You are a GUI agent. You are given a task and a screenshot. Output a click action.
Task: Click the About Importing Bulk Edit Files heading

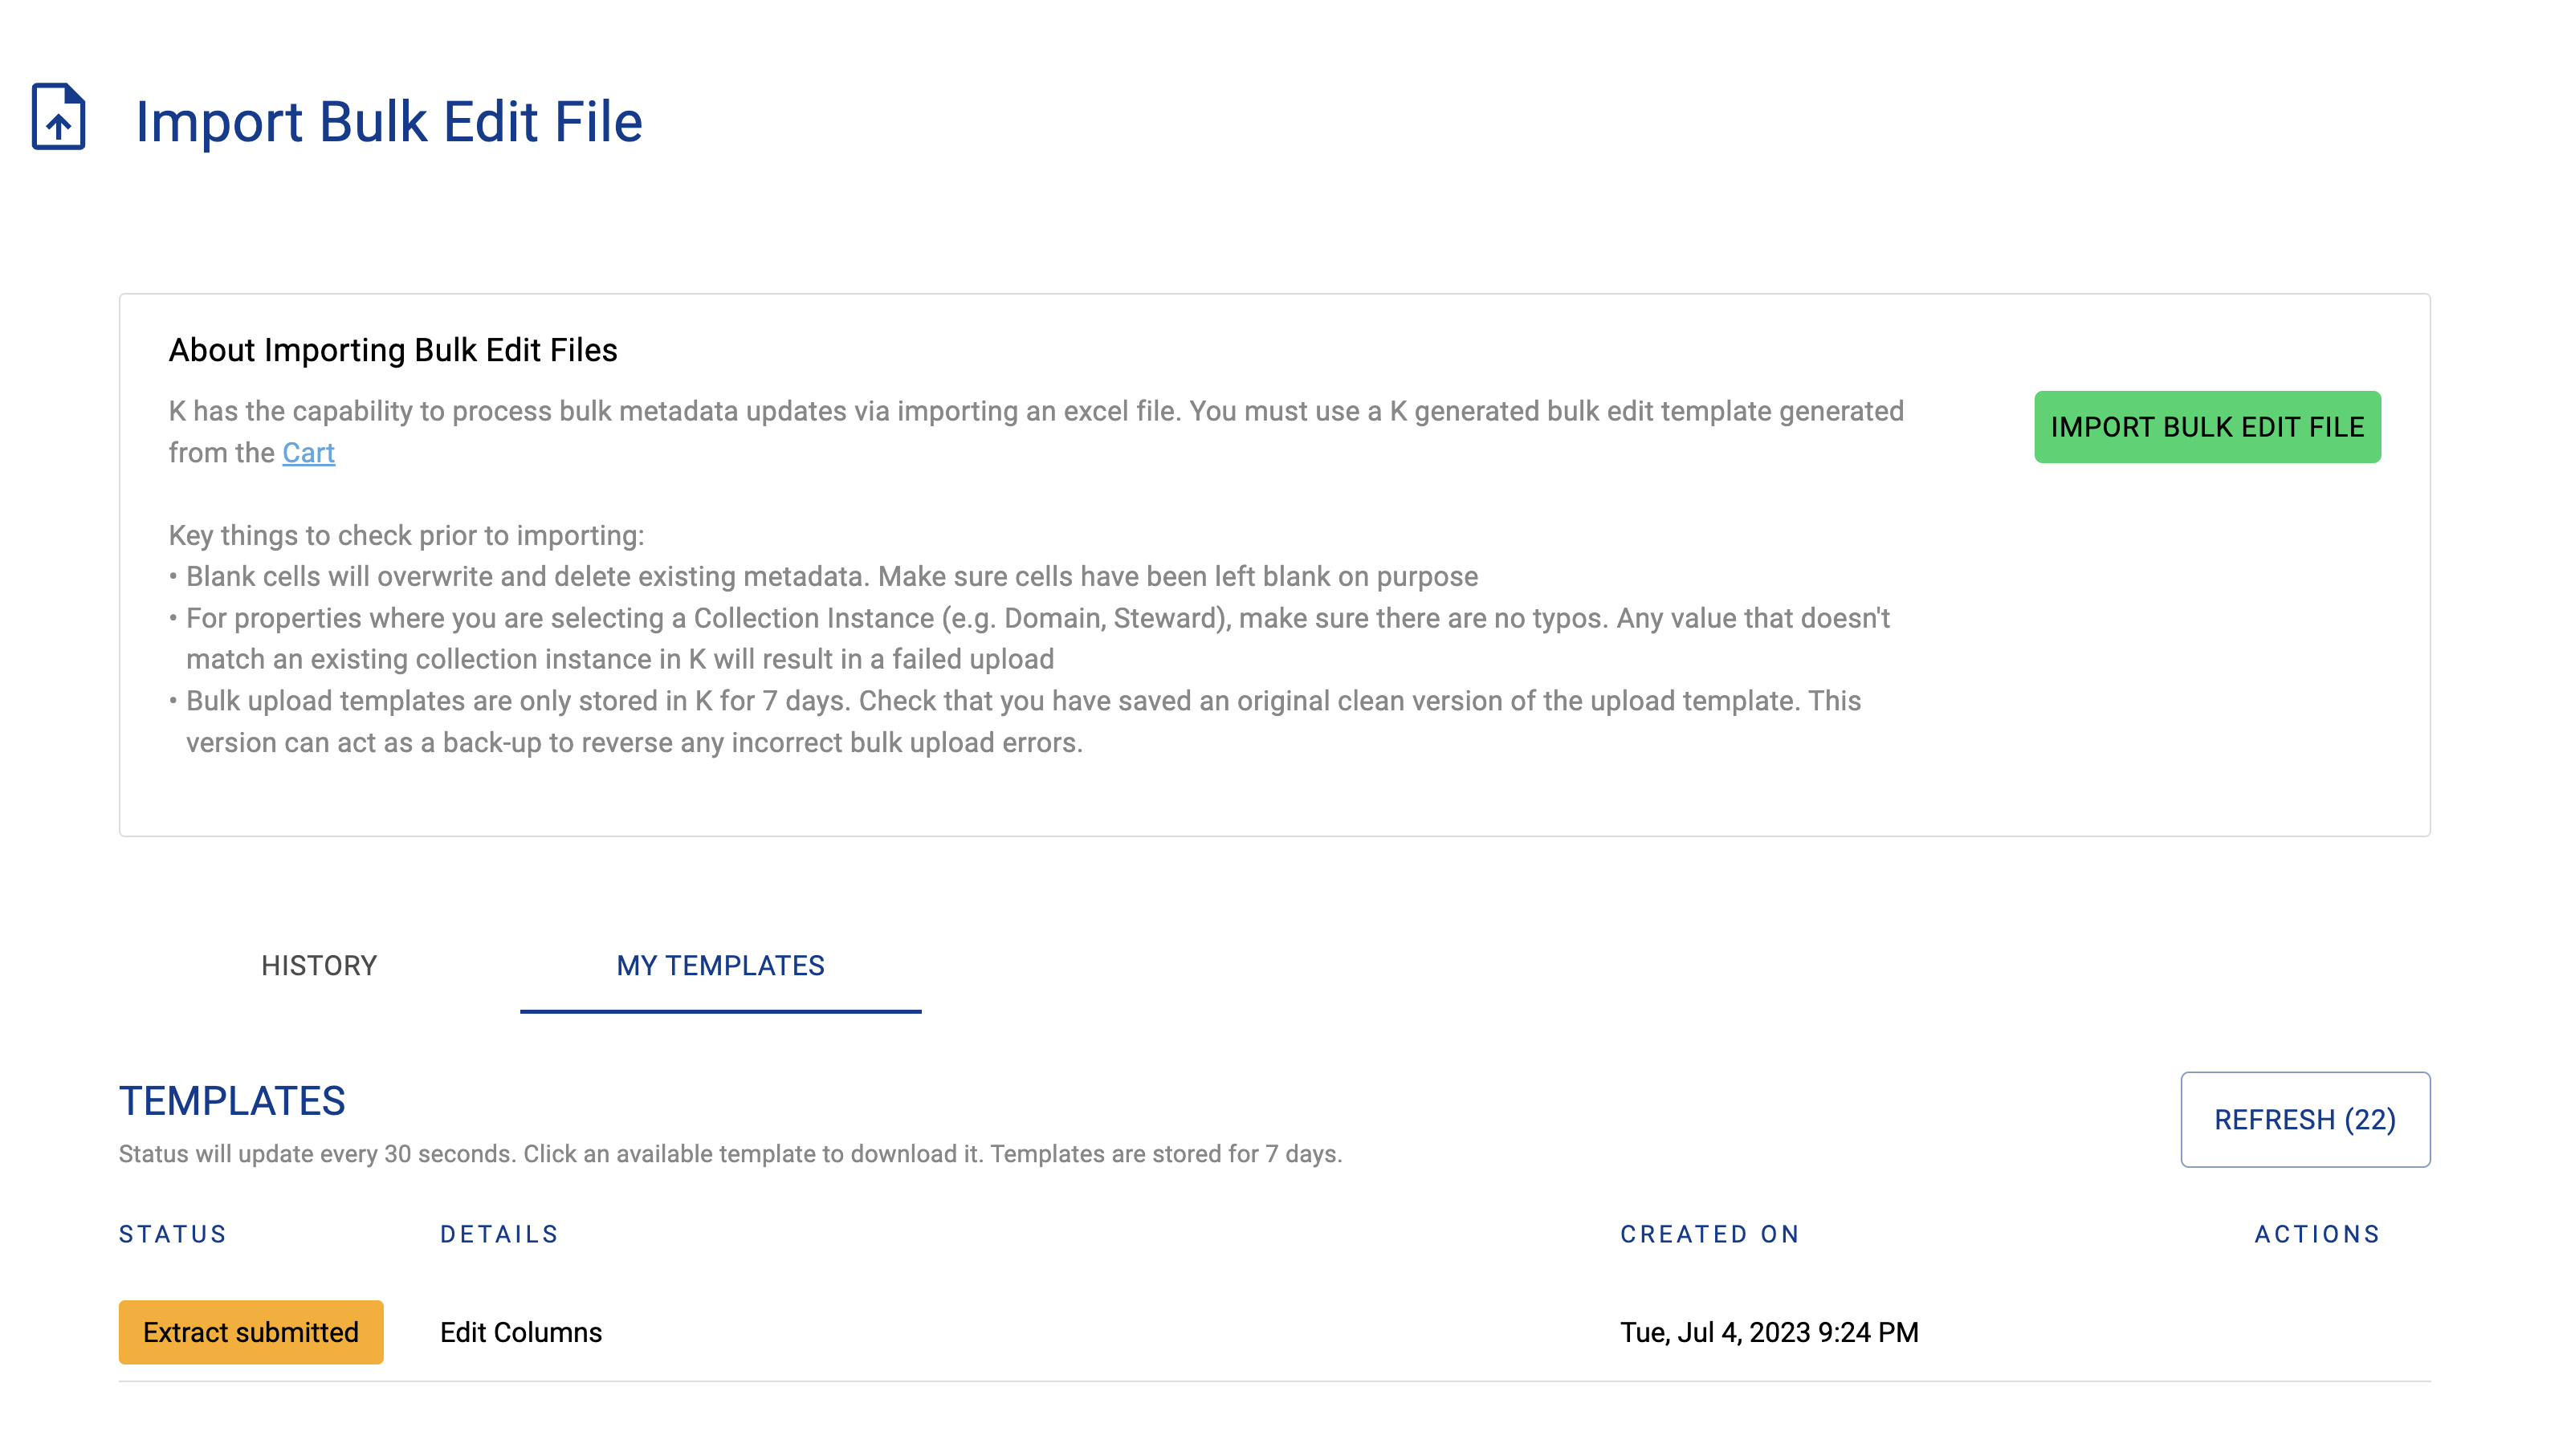[393, 350]
